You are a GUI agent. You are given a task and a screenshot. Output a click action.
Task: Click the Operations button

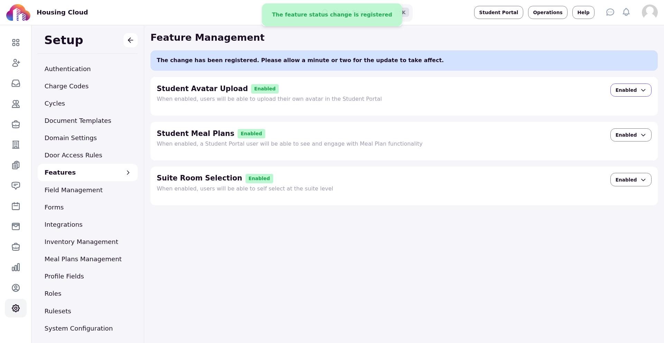coord(547,12)
